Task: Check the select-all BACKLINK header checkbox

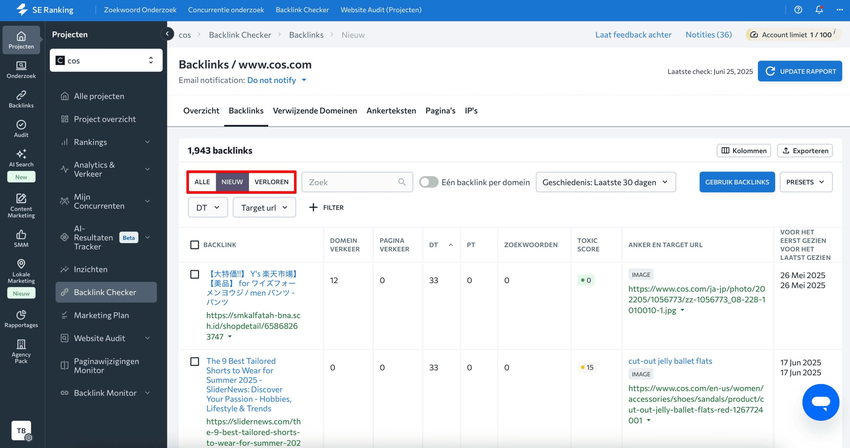Action: 195,245
